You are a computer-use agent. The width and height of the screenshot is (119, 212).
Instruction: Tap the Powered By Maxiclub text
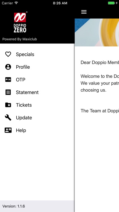click(x=19, y=39)
